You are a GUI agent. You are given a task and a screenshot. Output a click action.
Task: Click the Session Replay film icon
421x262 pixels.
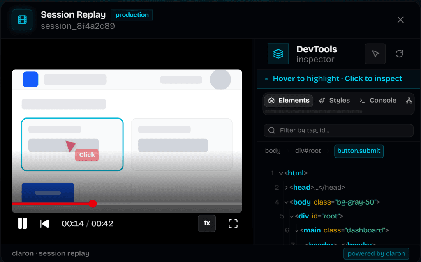pyautogui.click(x=22, y=20)
